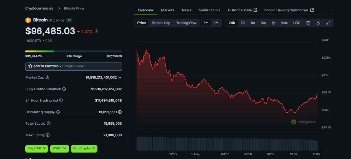Image resolution: width=351 pixels, height=159 pixels.
Task: Click the $95,944.26 24h low value
Action: tap(34, 56)
